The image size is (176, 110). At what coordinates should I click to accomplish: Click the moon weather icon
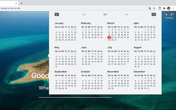[166, 15]
